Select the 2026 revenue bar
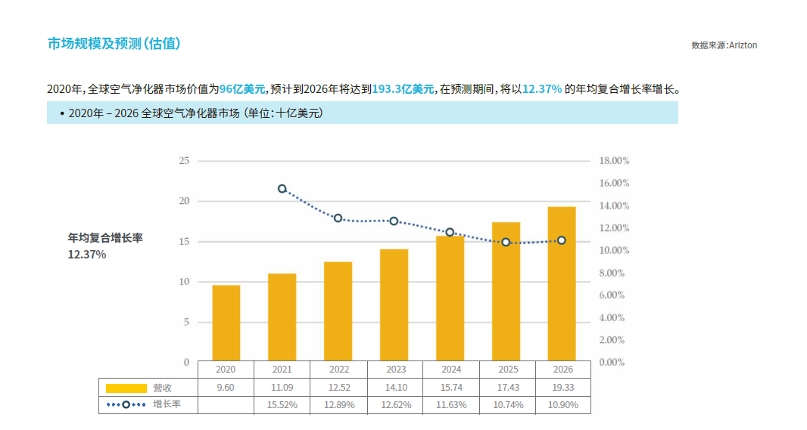807x430 pixels. (561, 283)
